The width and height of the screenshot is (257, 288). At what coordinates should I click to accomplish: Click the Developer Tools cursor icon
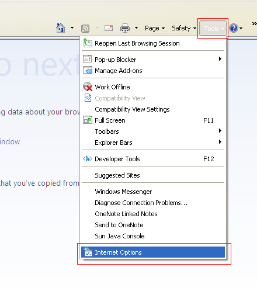[x=88, y=158]
